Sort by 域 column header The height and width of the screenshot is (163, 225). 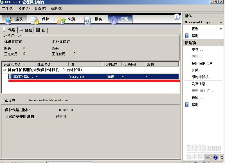pyautogui.click(x=85, y=64)
